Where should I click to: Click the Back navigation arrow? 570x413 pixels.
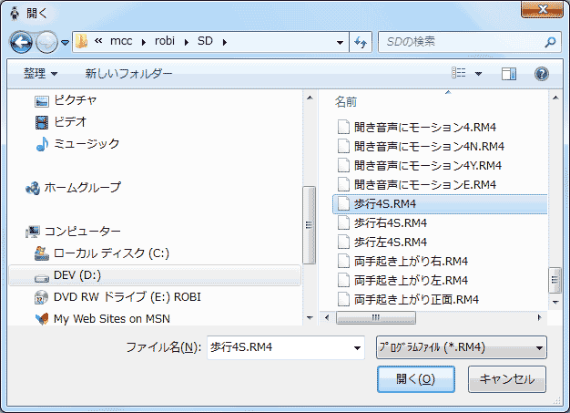click(x=21, y=42)
